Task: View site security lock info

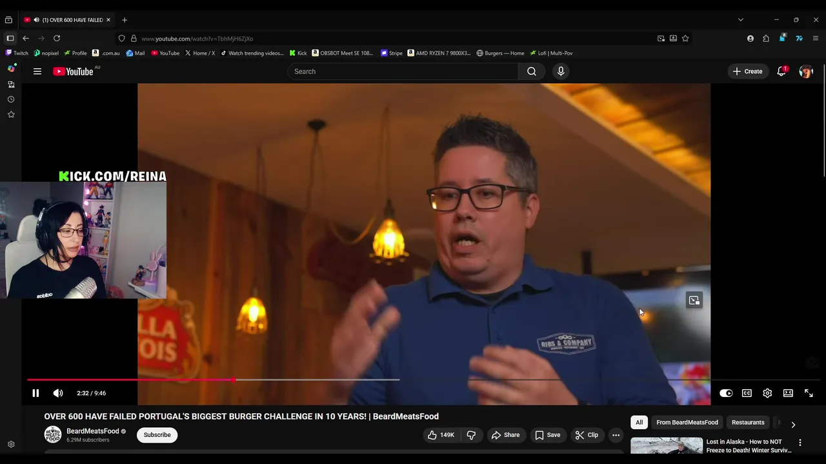Action: coord(134,39)
